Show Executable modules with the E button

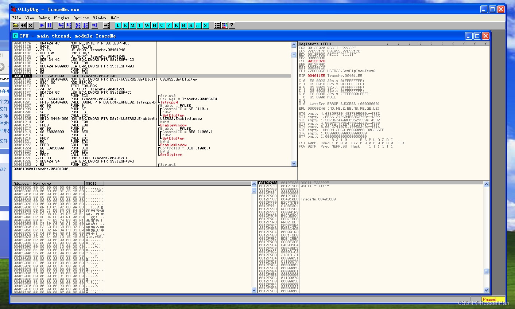click(125, 26)
